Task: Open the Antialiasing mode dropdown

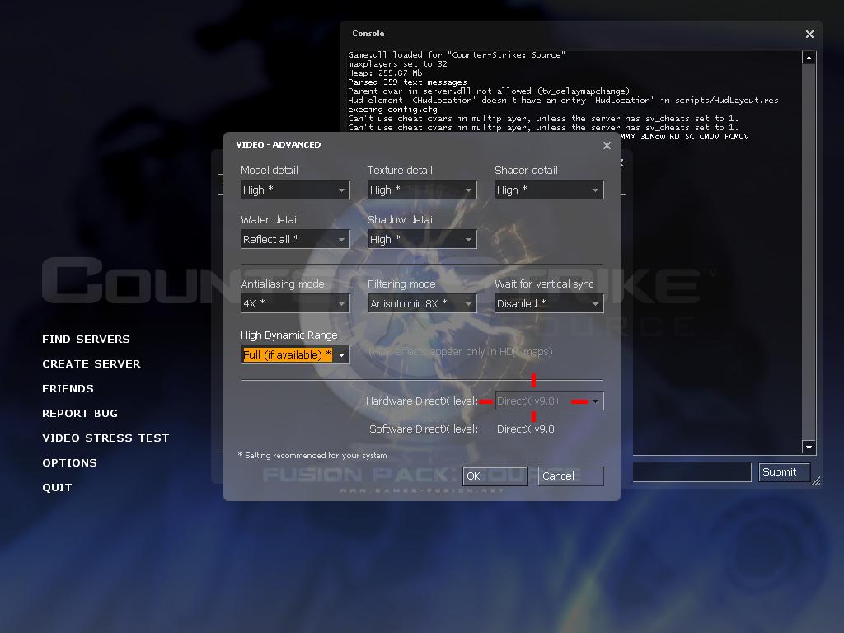Action: point(295,303)
